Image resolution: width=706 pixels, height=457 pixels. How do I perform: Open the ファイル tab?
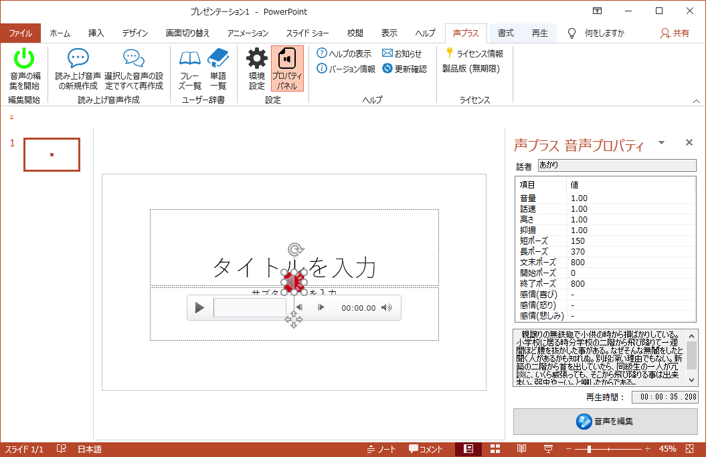[21, 33]
